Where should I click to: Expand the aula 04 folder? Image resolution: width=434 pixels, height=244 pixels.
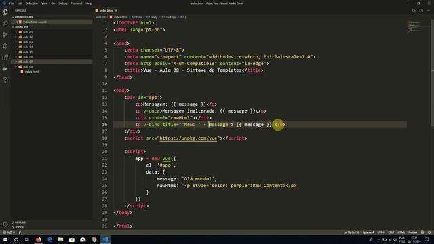[x=16, y=47]
